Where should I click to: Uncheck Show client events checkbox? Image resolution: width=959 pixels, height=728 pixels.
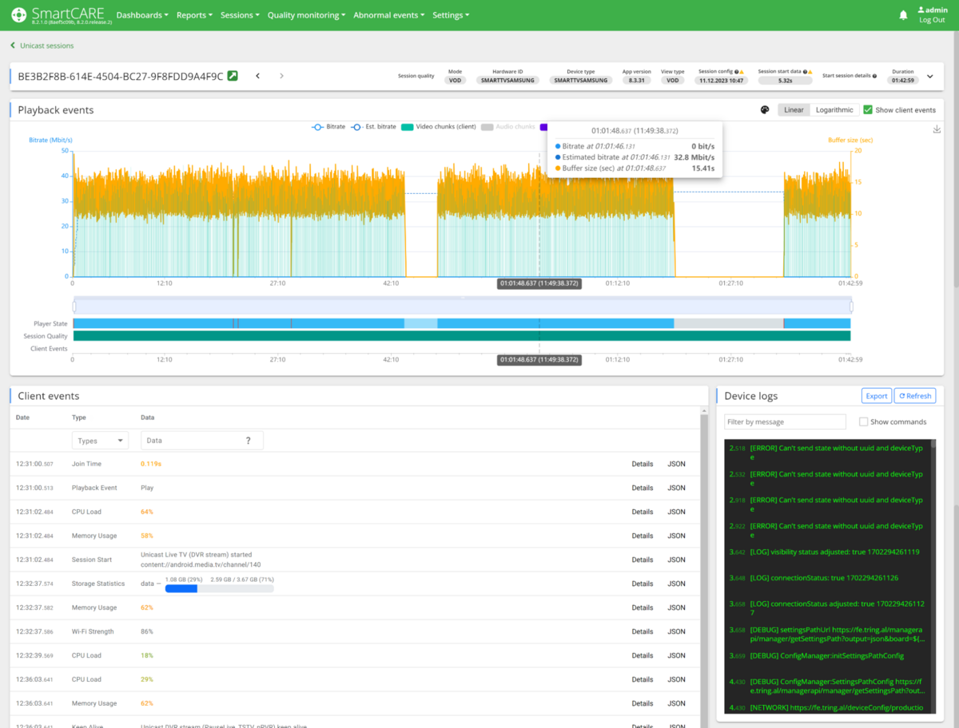pos(867,110)
